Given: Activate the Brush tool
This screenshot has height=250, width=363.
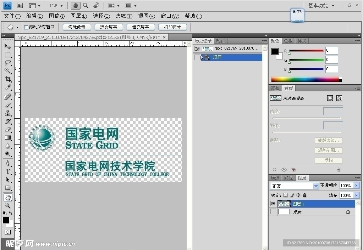Looking at the screenshot, I should [8, 104].
